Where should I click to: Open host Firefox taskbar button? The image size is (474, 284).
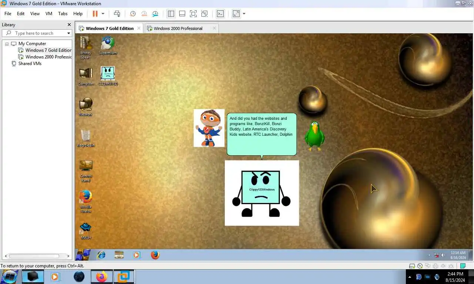(x=101, y=277)
